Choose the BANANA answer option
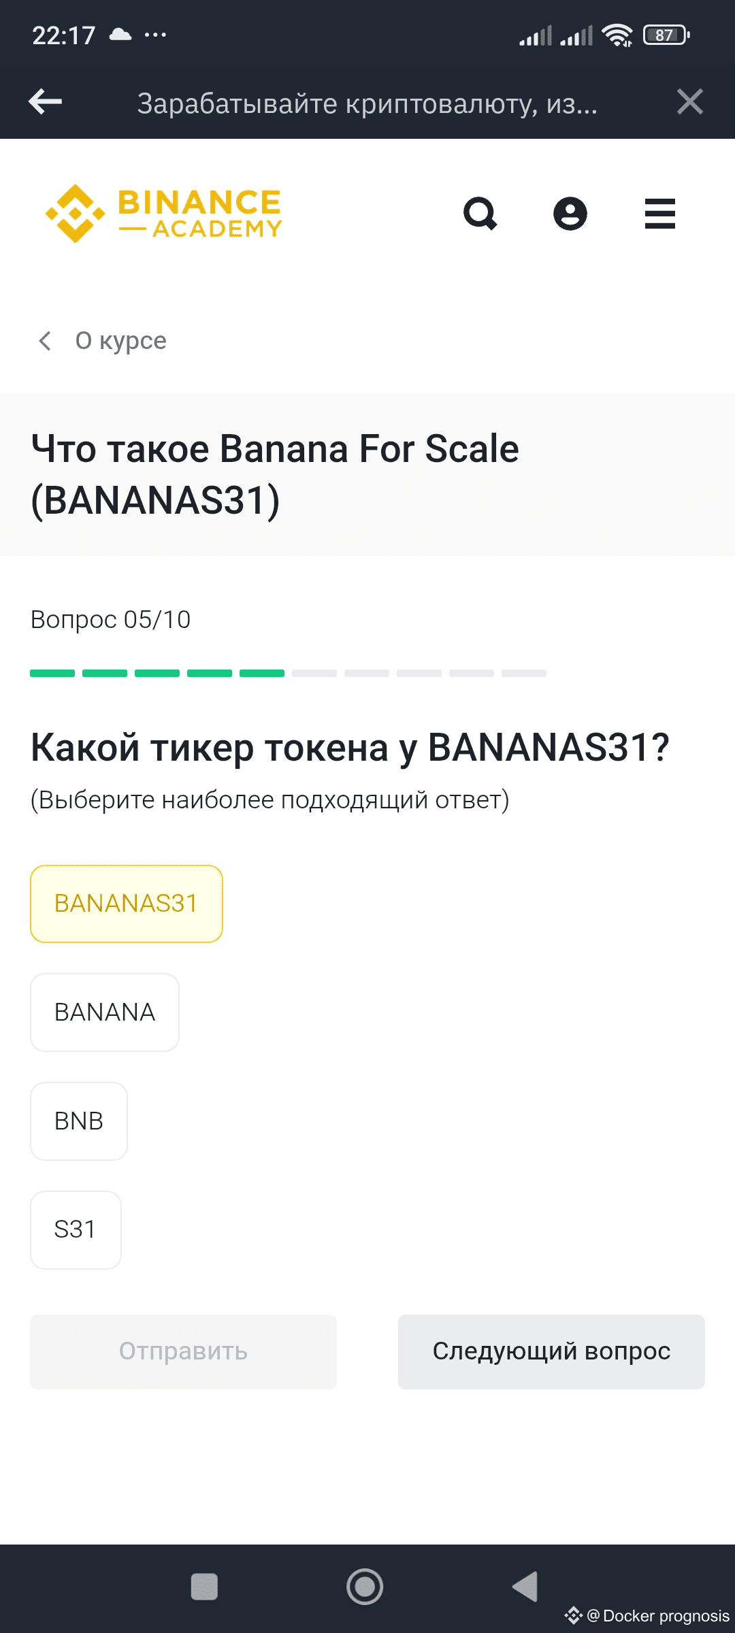Viewport: 735px width, 1633px height. pyautogui.click(x=105, y=1012)
